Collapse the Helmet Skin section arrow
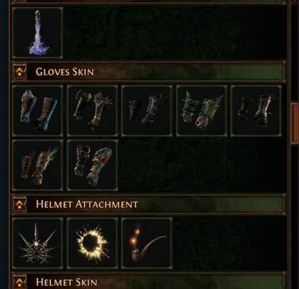Screen dimensions: 299x289 click(19, 282)
